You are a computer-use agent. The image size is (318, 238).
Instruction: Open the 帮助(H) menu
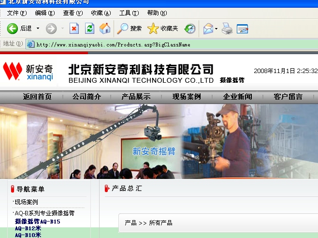[157, 13]
